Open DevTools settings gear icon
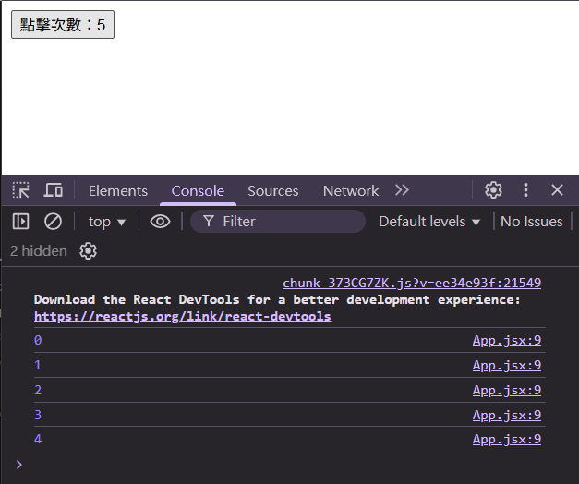The image size is (579, 484). pyautogui.click(x=493, y=190)
